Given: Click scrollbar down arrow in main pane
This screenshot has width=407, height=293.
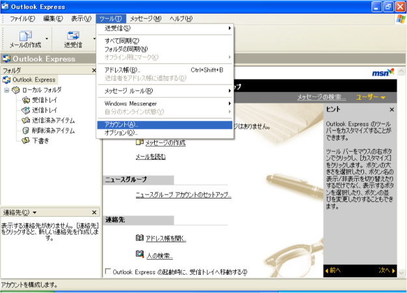Looking at the screenshot, I should (401, 273).
